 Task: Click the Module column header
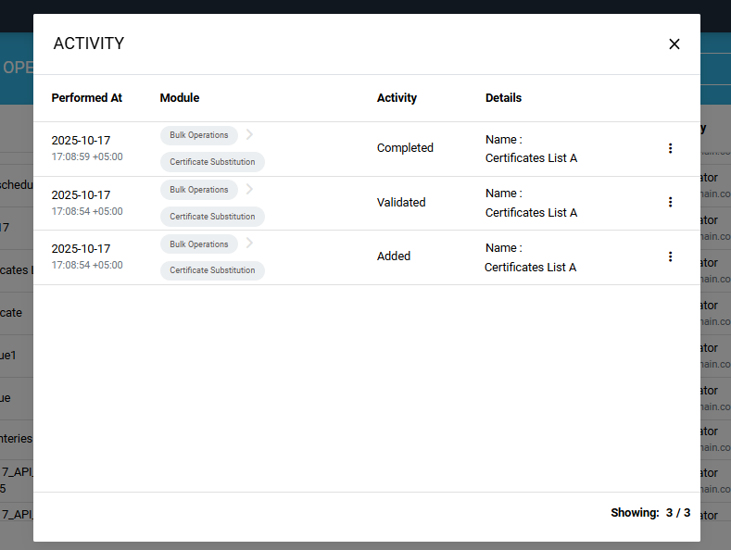coord(180,98)
